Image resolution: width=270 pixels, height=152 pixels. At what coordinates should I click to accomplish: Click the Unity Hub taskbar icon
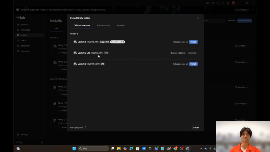(188, 149)
